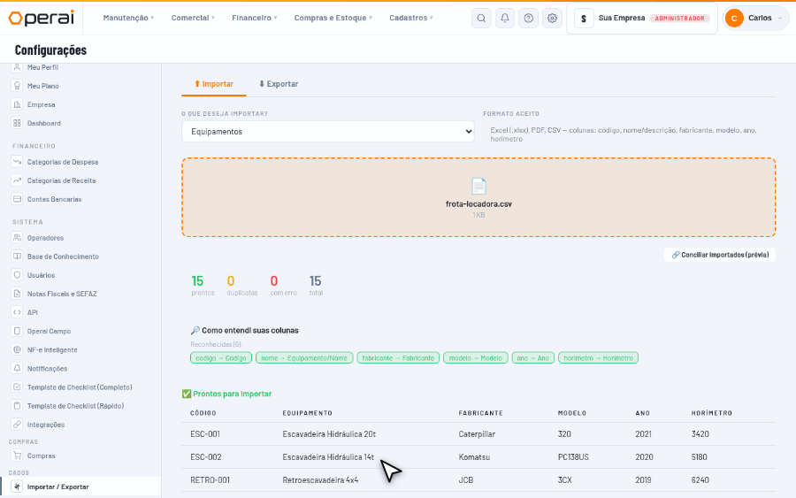Open the Compras e Estoque menu
This screenshot has height=498, width=796.
[x=333, y=18]
